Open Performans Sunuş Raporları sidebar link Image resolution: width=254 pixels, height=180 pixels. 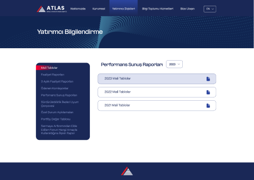pyautogui.click(x=59, y=95)
